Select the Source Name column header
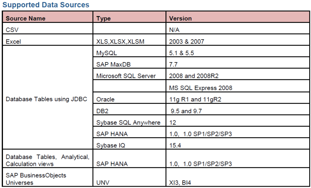Image resolution: width=311 pixels, height=188 pixels. click(26, 18)
